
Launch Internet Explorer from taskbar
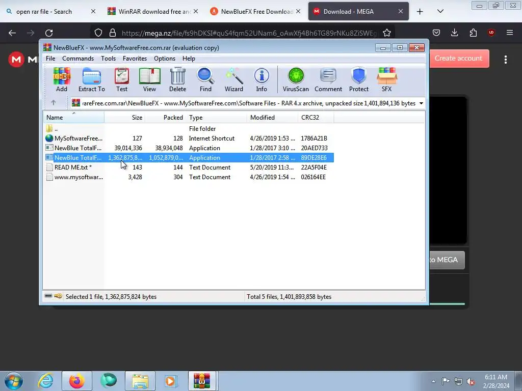(x=45, y=381)
